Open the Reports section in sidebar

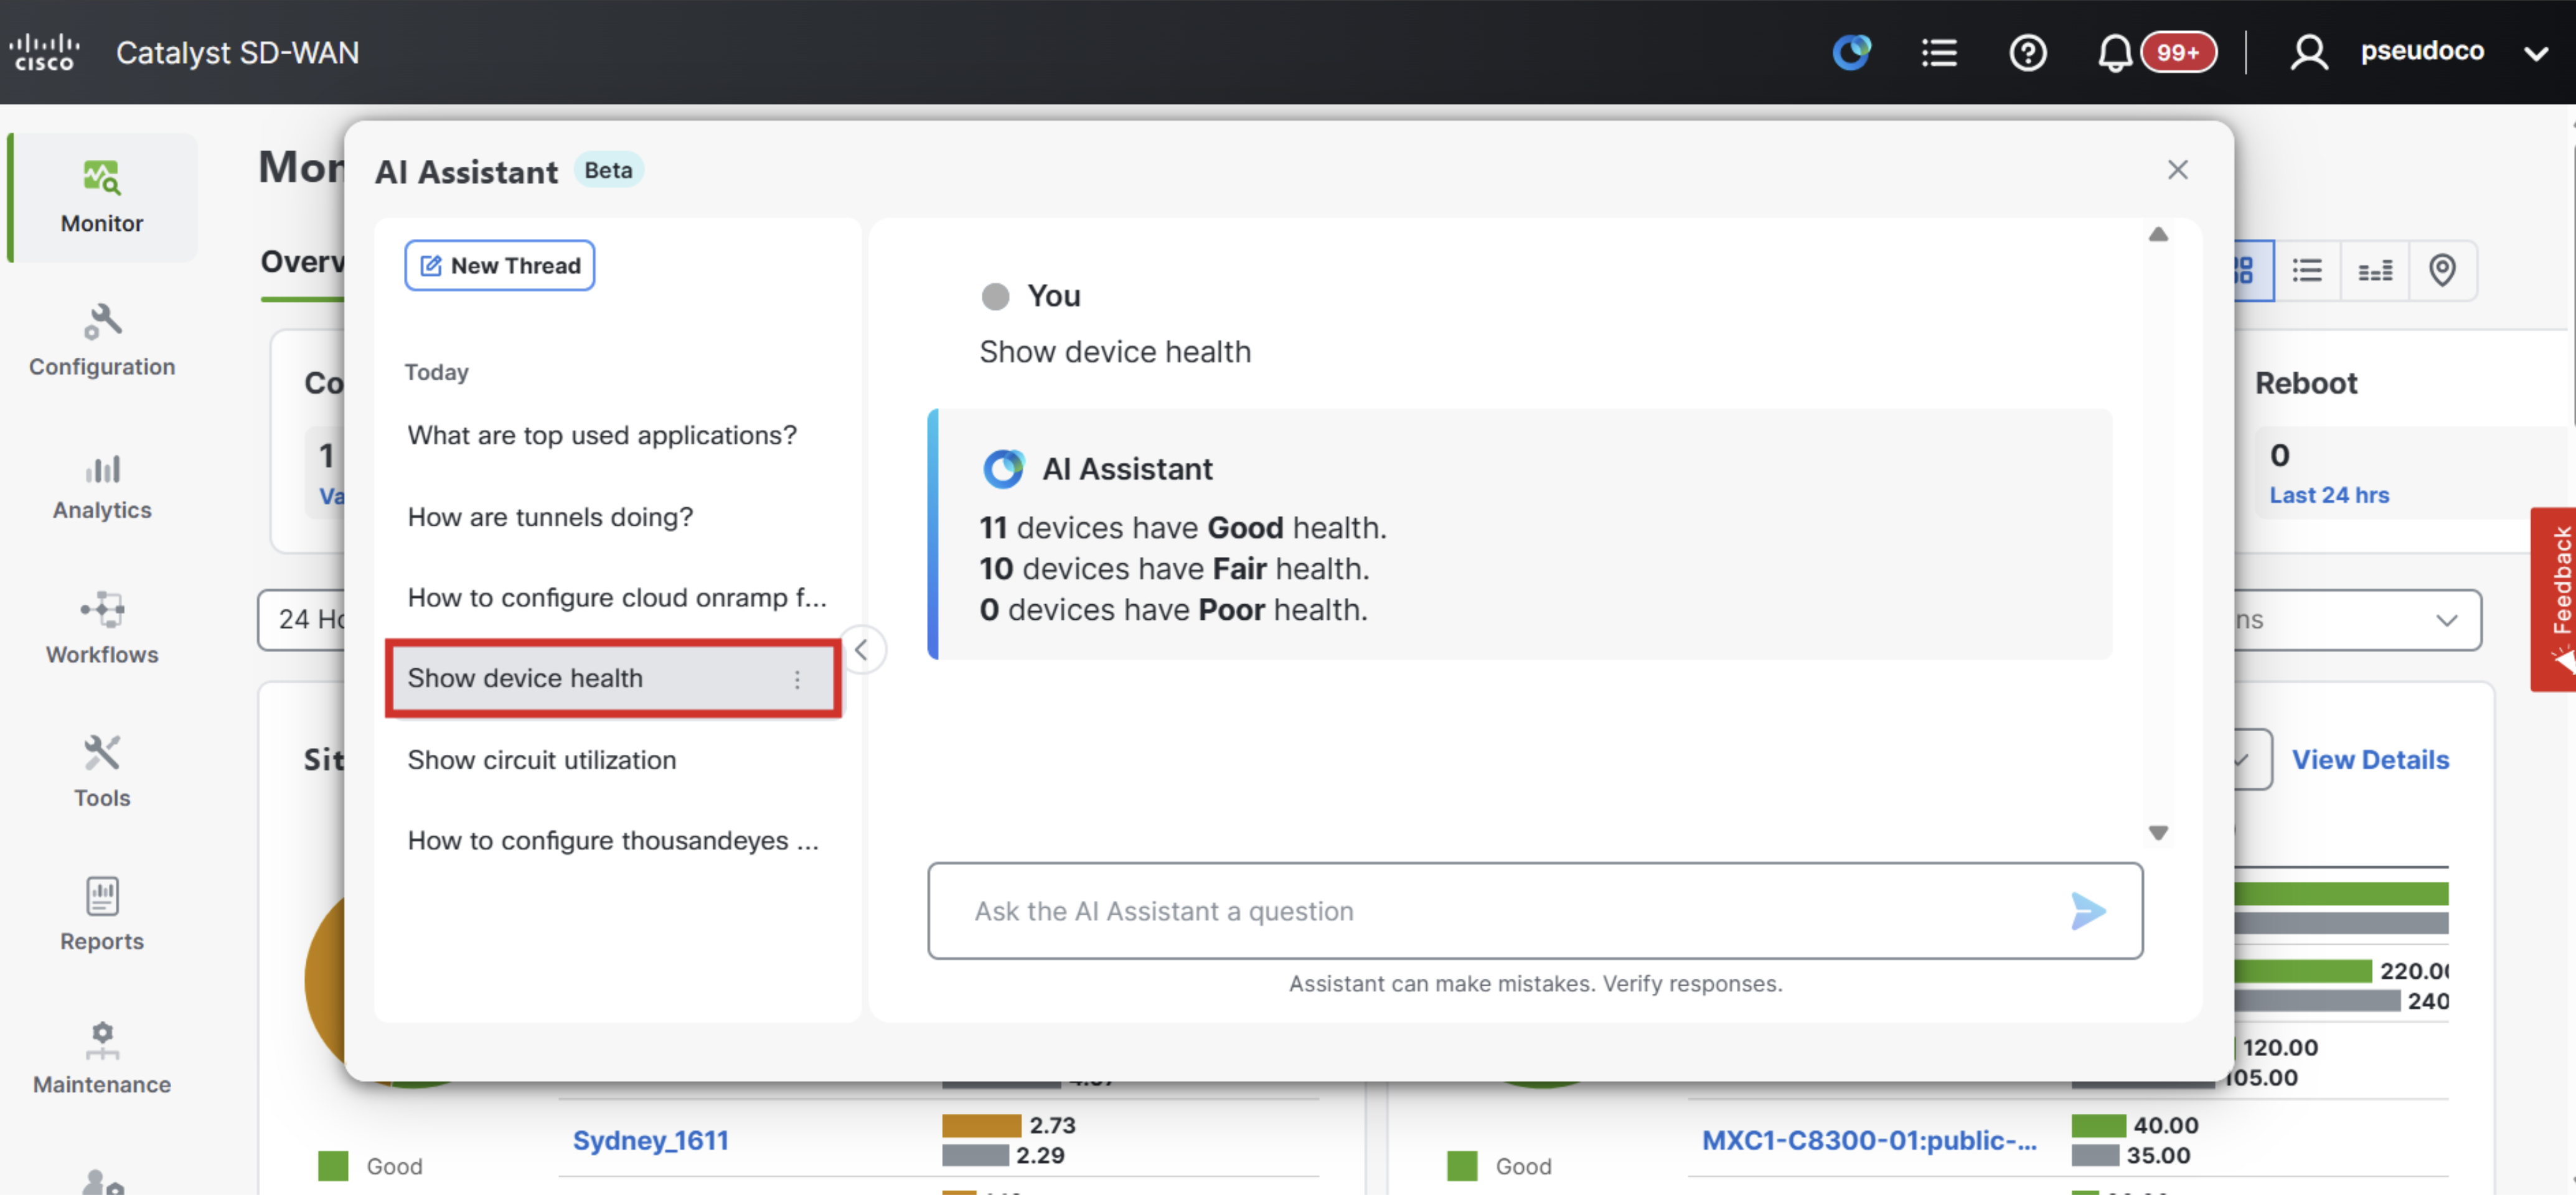(102, 915)
